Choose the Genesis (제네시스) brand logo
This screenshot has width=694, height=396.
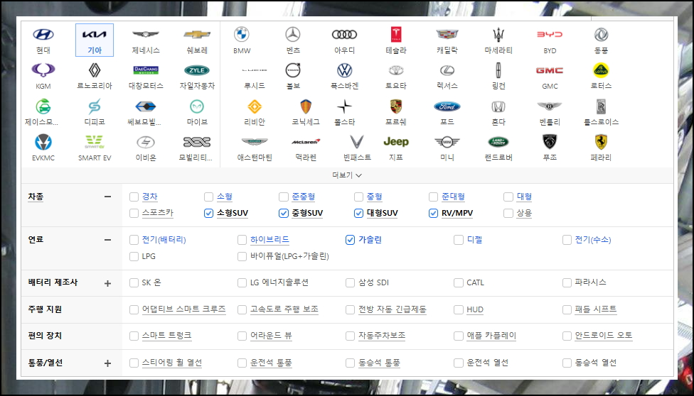(x=146, y=35)
